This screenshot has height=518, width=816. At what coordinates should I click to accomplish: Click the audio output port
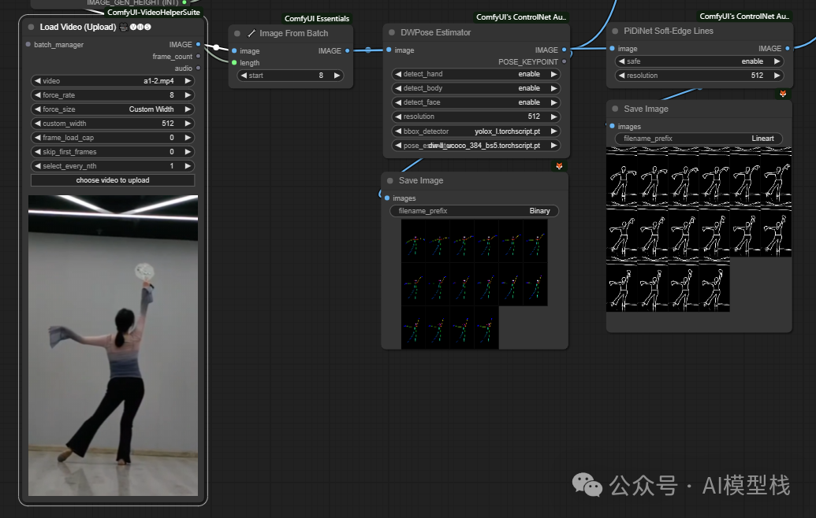(x=198, y=68)
